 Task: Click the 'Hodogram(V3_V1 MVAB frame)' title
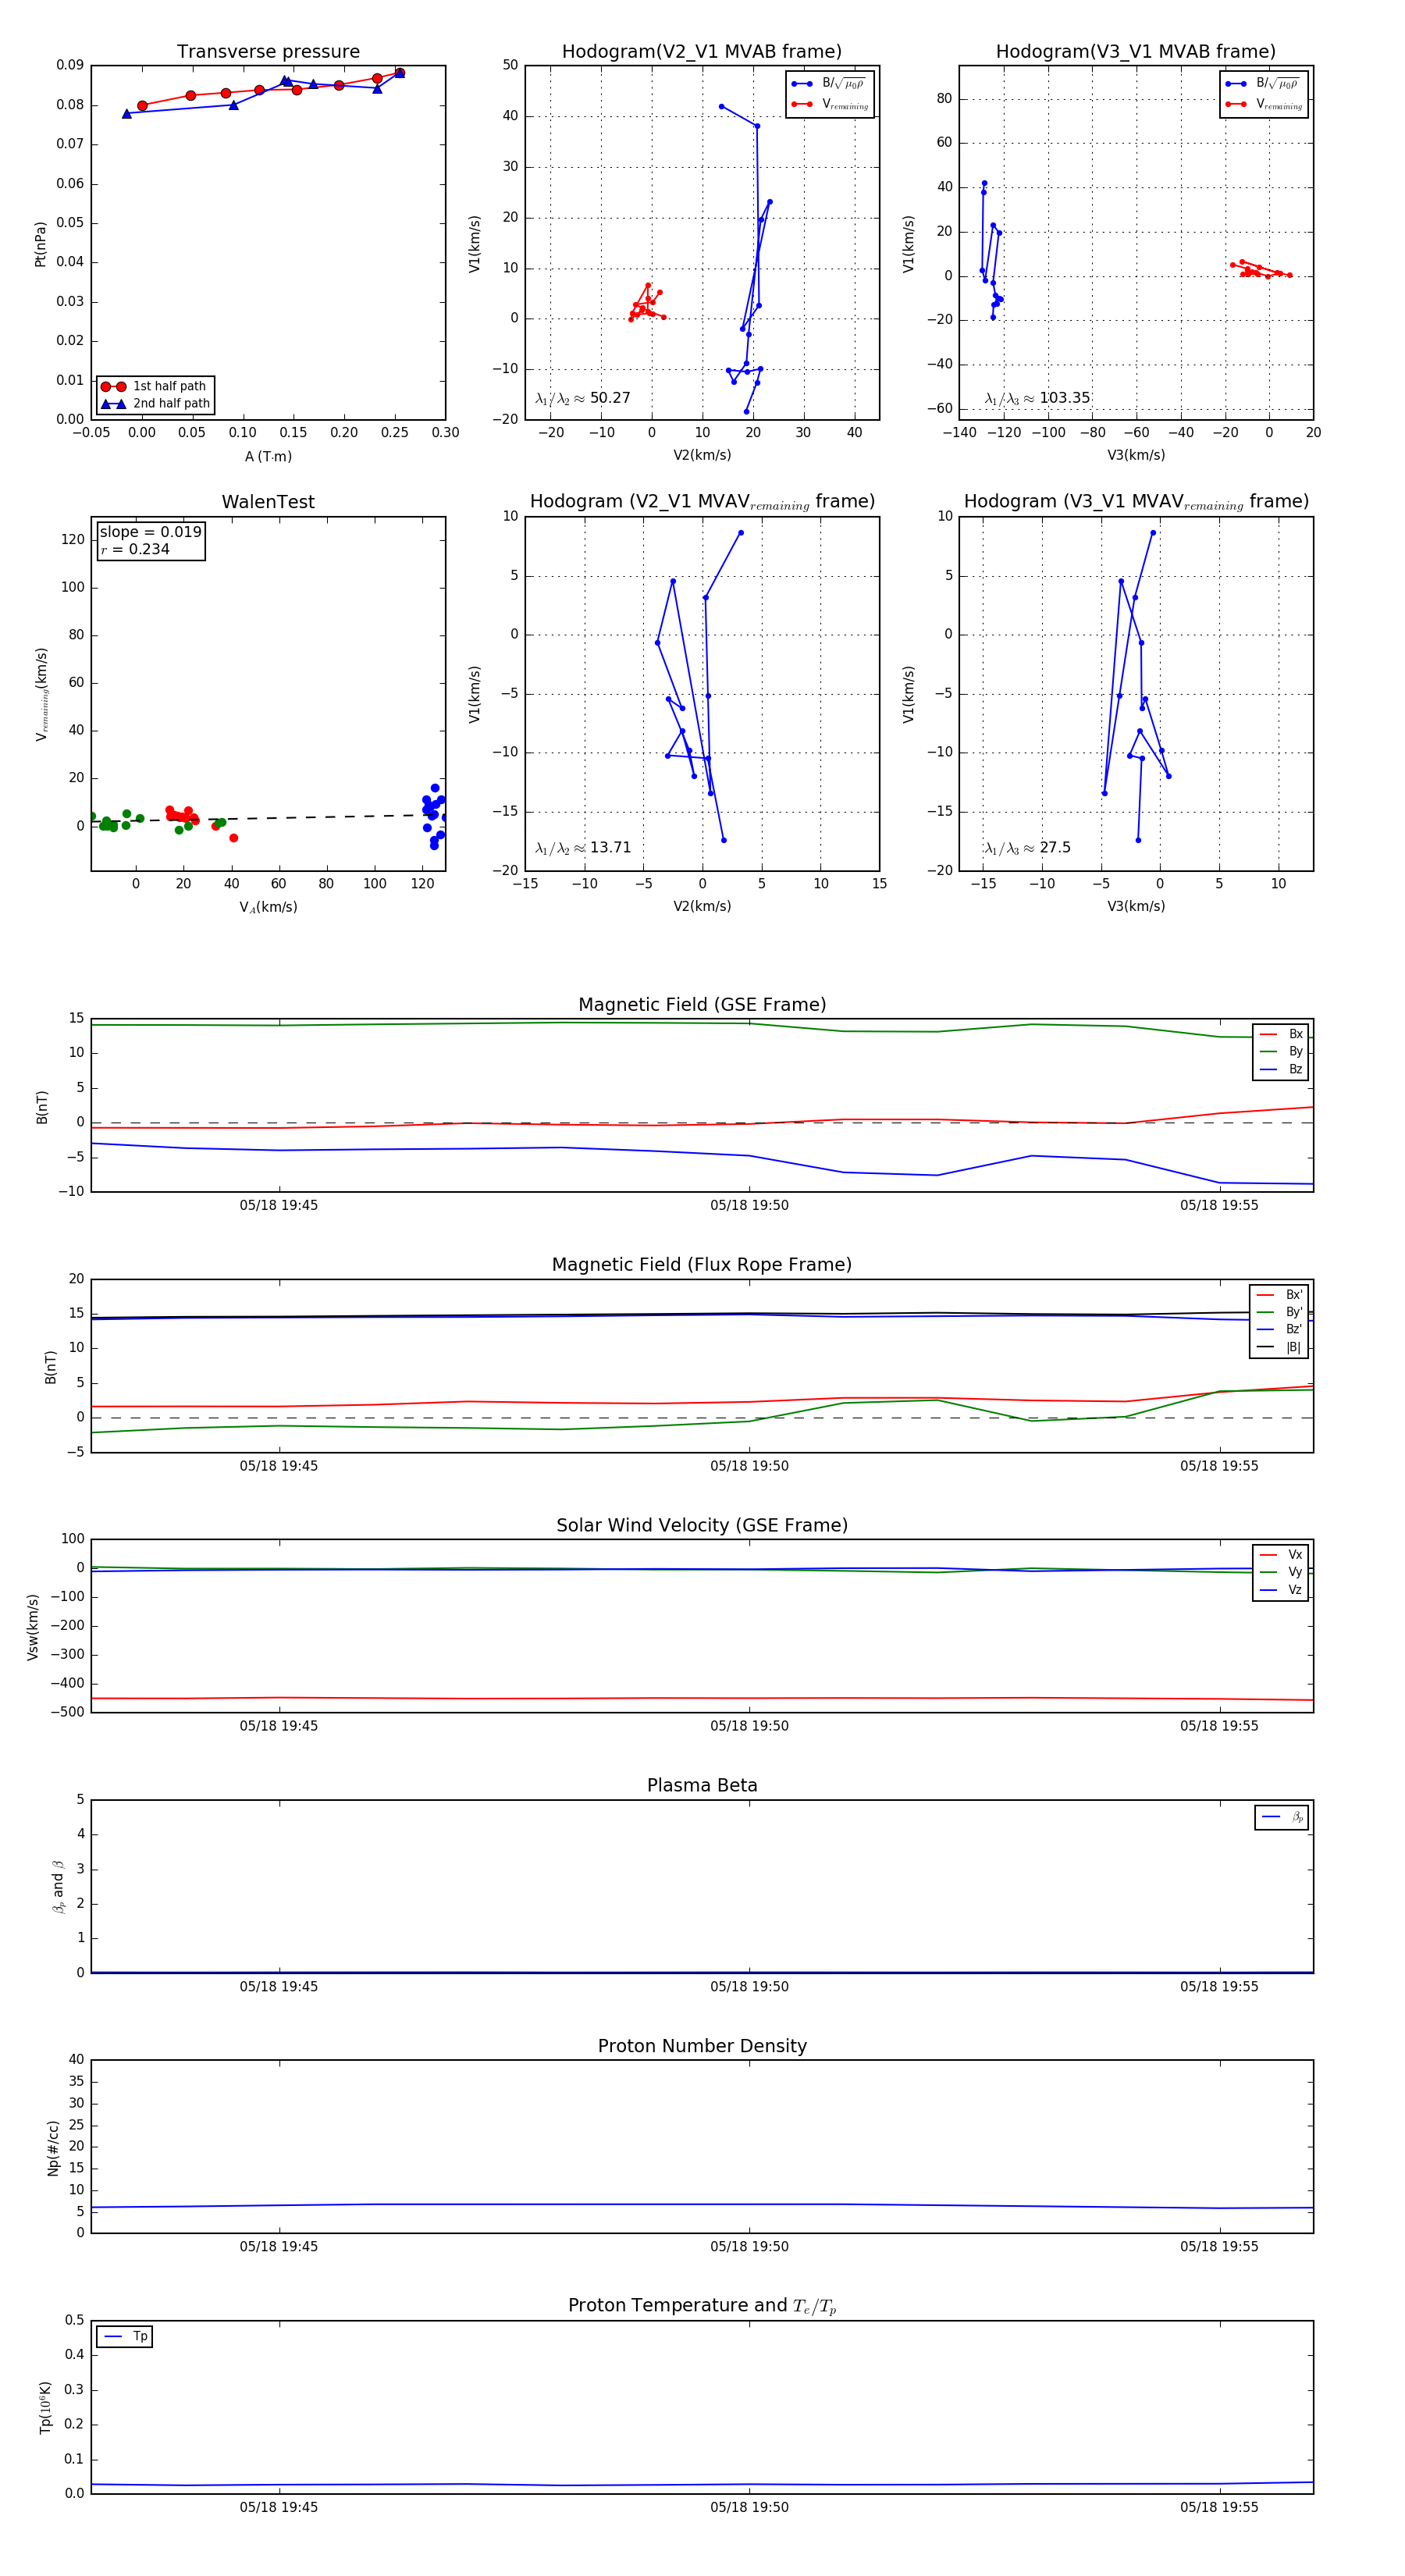tap(1135, 52)
